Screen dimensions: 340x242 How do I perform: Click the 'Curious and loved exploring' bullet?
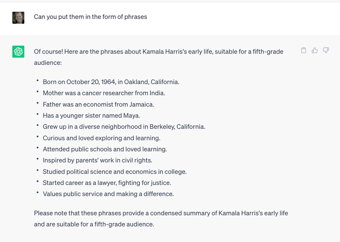click(101, 138)
